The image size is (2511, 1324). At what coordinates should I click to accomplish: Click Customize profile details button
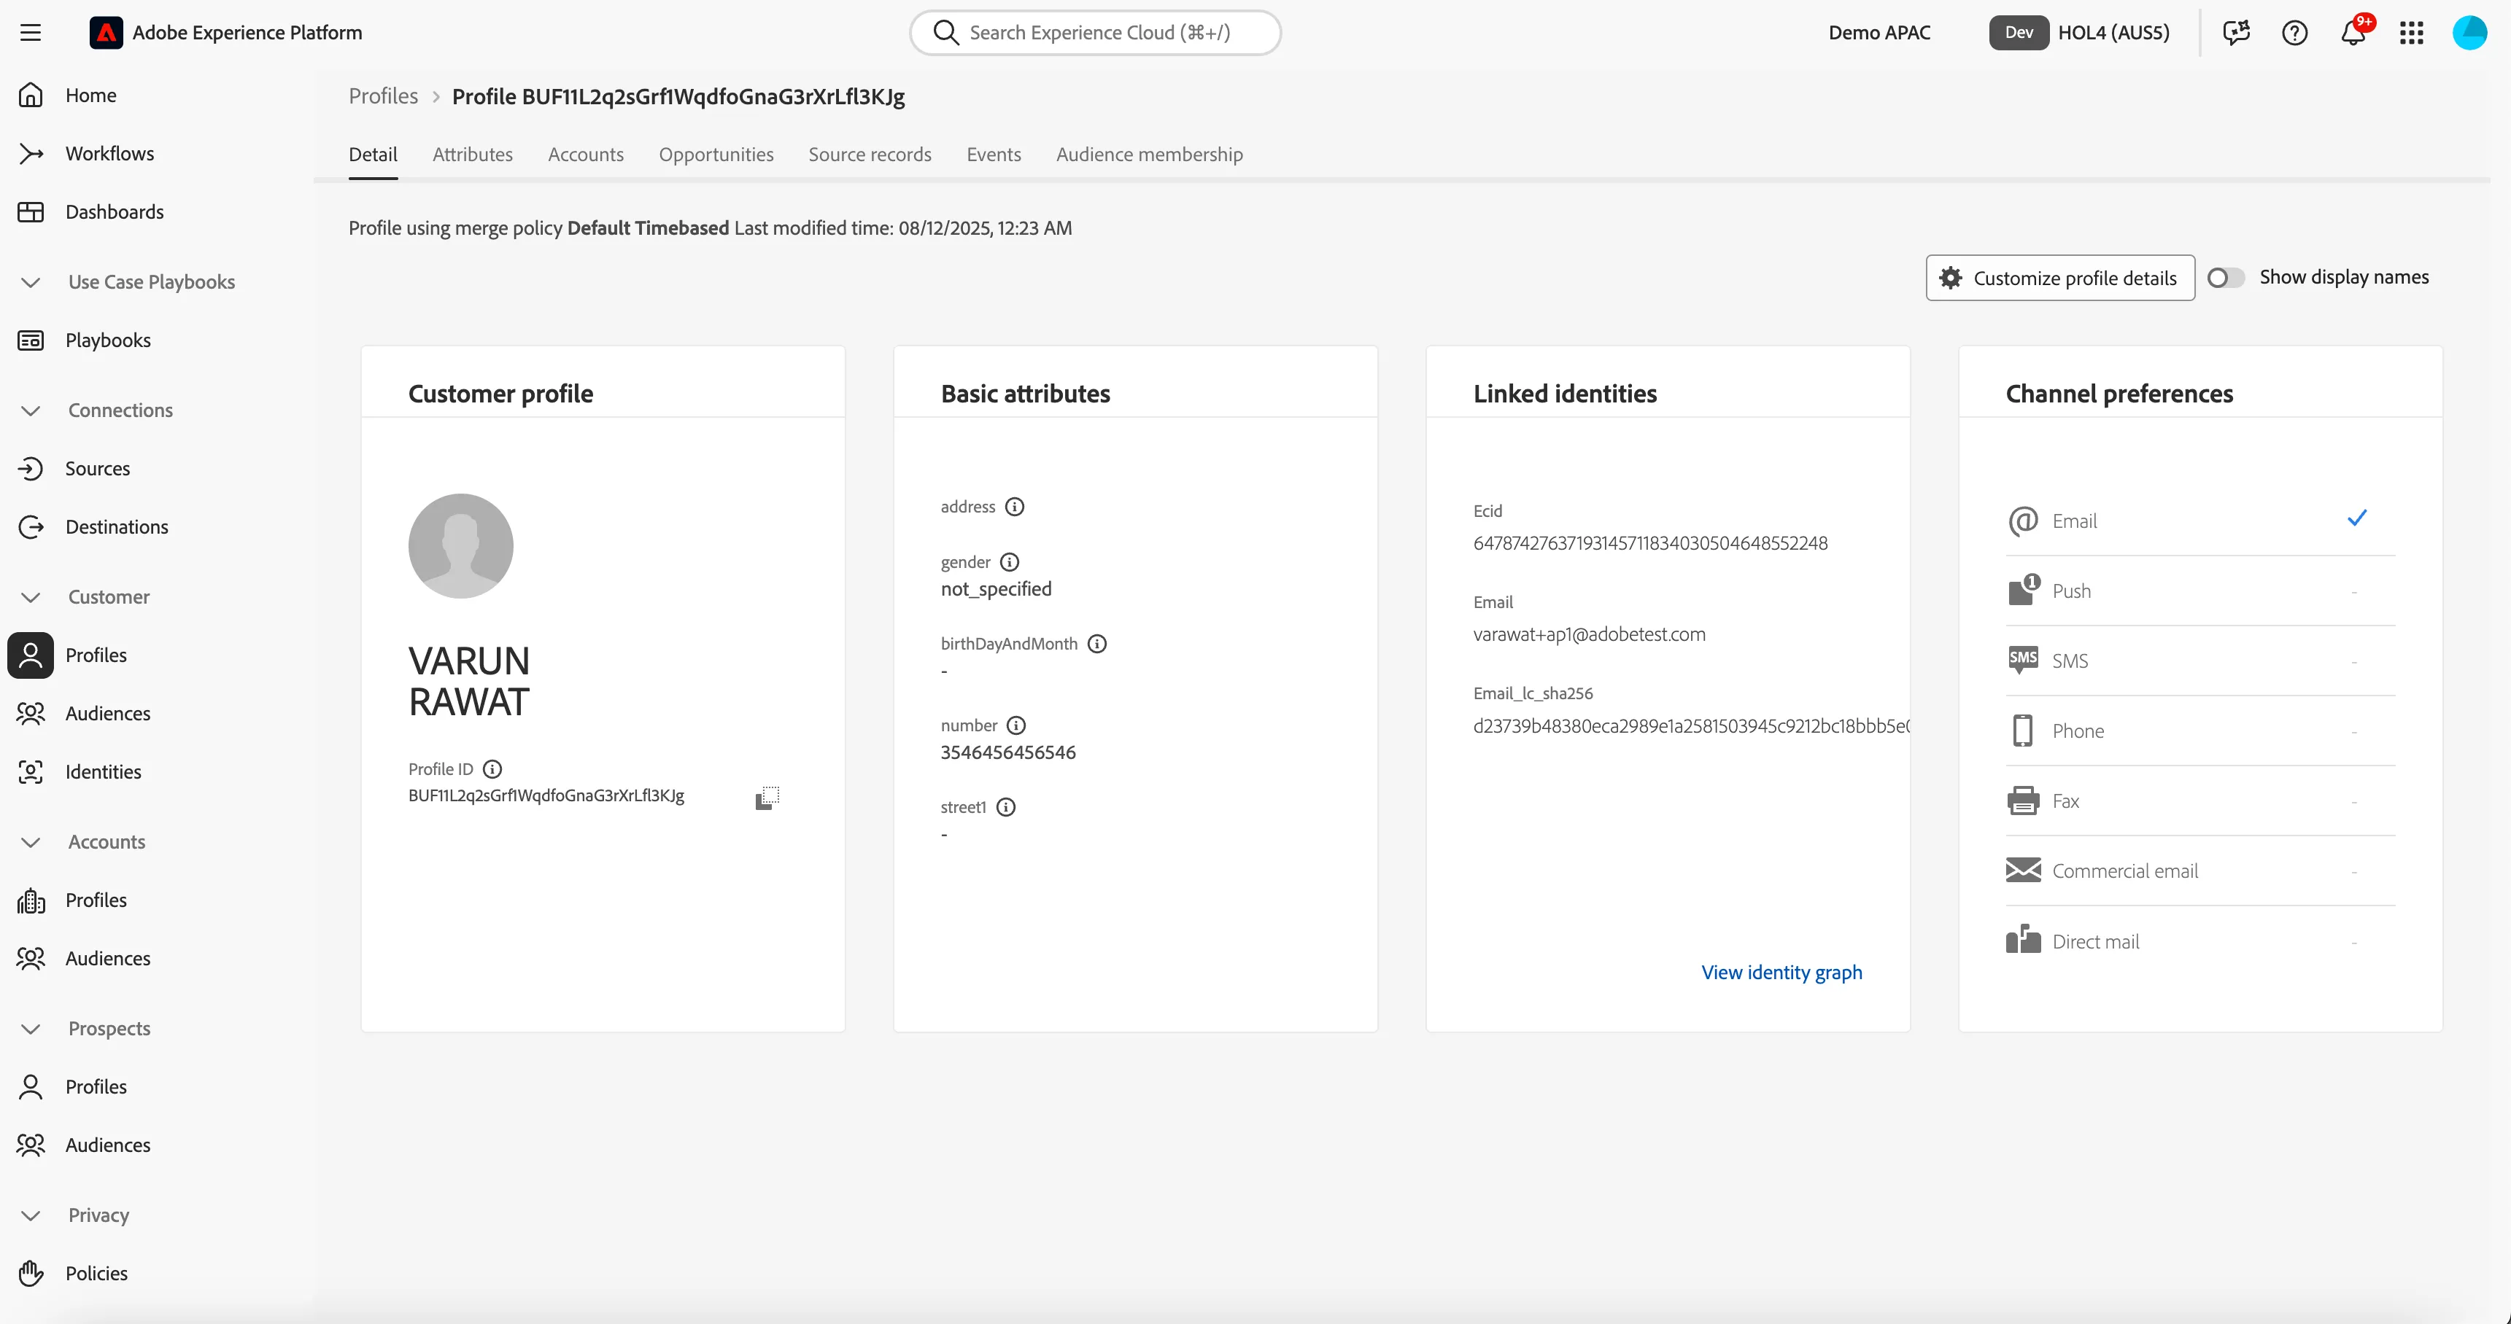click(x=2059, y=278)
